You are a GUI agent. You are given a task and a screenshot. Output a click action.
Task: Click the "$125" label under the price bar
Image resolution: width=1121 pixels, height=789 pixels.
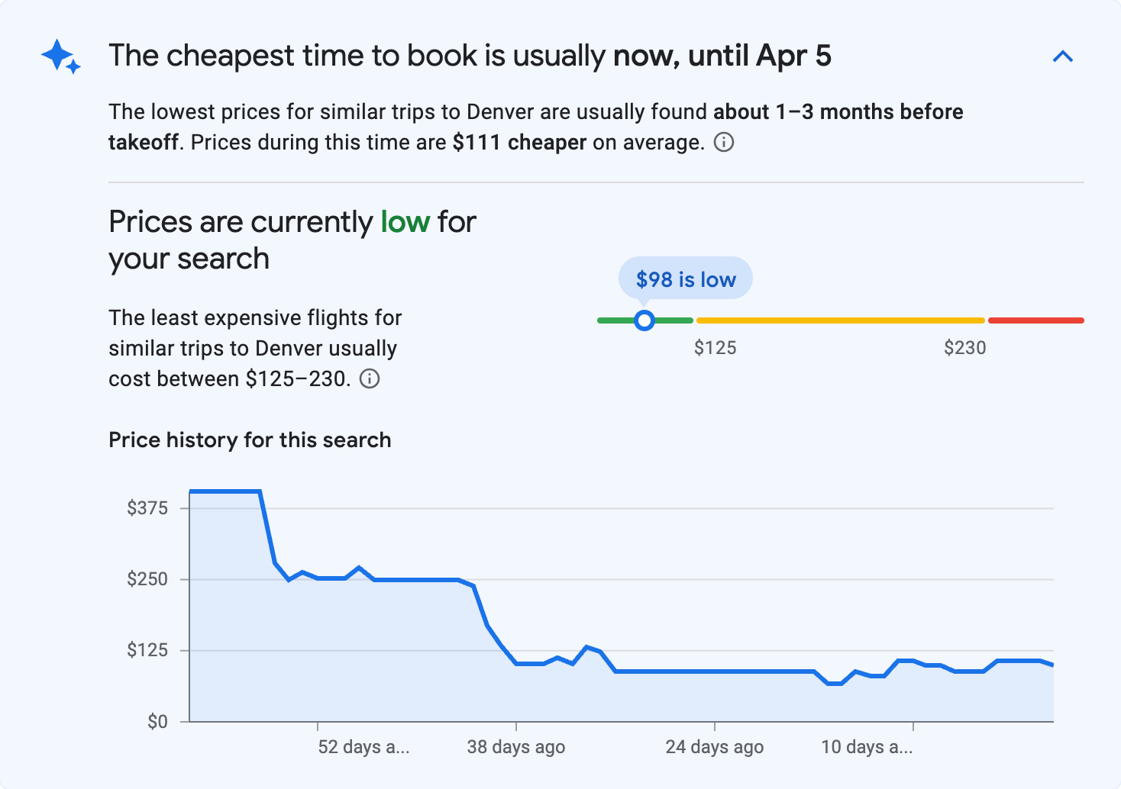[716, 347]
